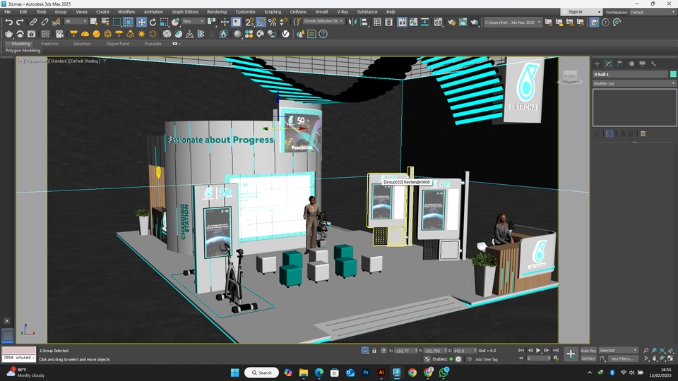
Task: Open the Workspaces Default dropdown
Action: click(x=653, y=12)
